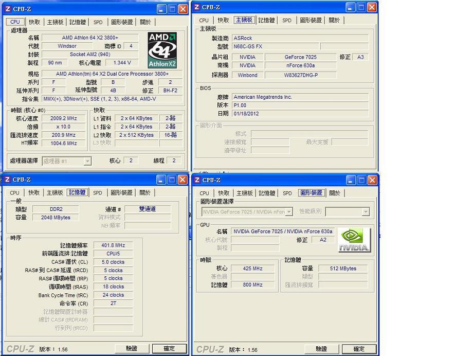Screen dimensions: 474x356
Task: Click the code name value "Windsor"
Action: point(67,46)
